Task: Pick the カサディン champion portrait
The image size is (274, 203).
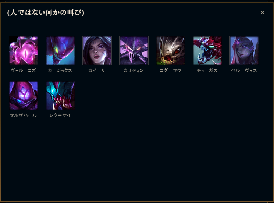Action: tap(134, 51)
